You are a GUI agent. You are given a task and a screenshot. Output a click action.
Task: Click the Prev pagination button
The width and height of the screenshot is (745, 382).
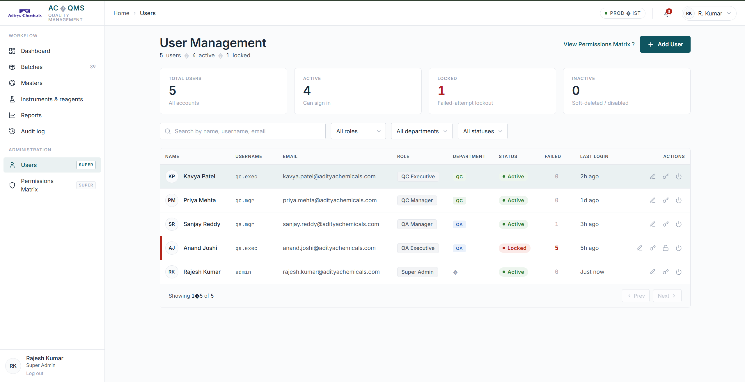click(x=636, y=296)
